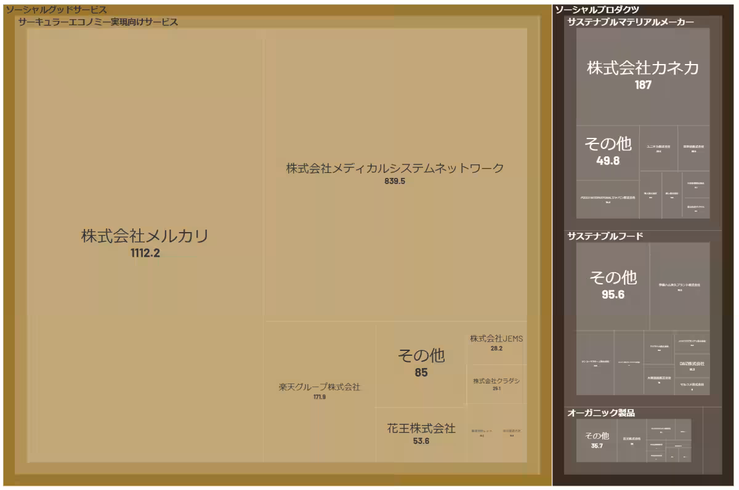Open the 株式会社JEMS cell
The width and height of the screenshot is (739, 490).
pos(497,343)
